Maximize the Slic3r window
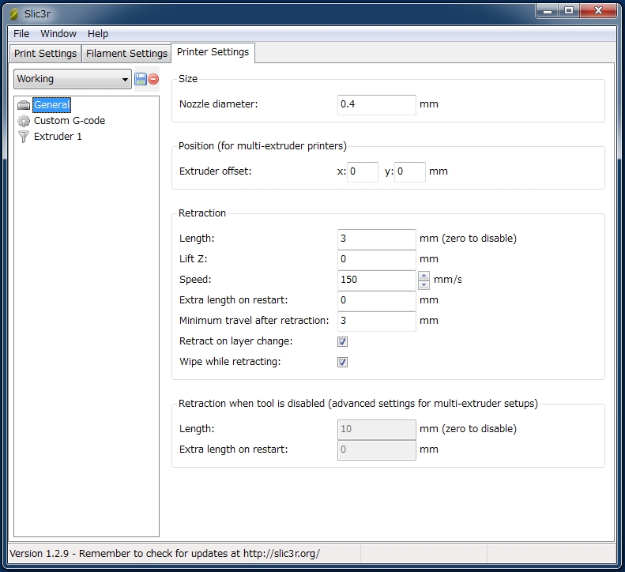Image resolution: width=625 pixels, height=572 pixels. coord(569,11)
